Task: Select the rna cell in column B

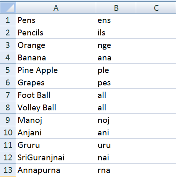Action: pyautogui.click(x=116, y=170)
